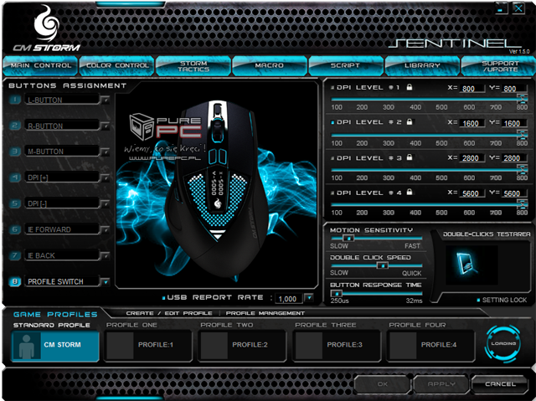Open the IE BACK assignment dropdown
Viewport: 536px width, 401px height.
106,256
